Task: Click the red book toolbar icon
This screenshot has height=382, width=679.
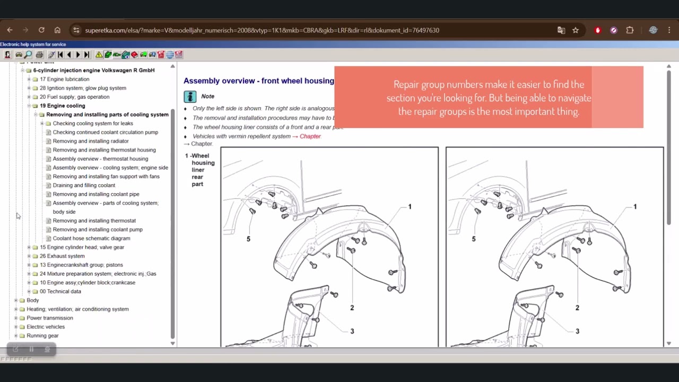Action: tap(134, 55)
